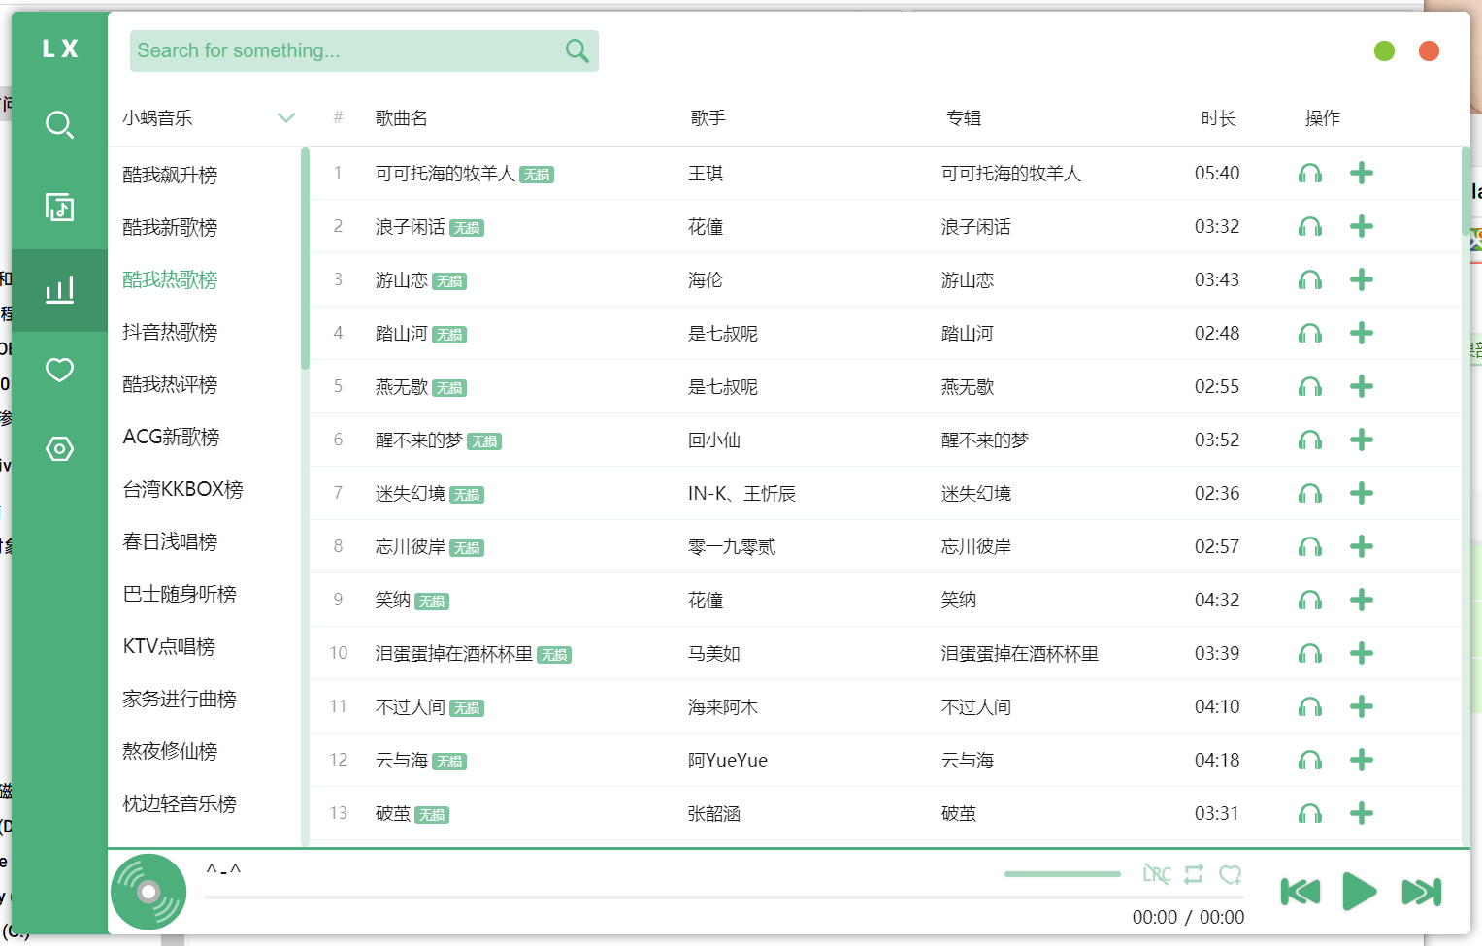Screen dimensions: 1482x946
Task: Play 可可托海的牧羊人 with its headphone icon
Action: tap(1310, 173)
